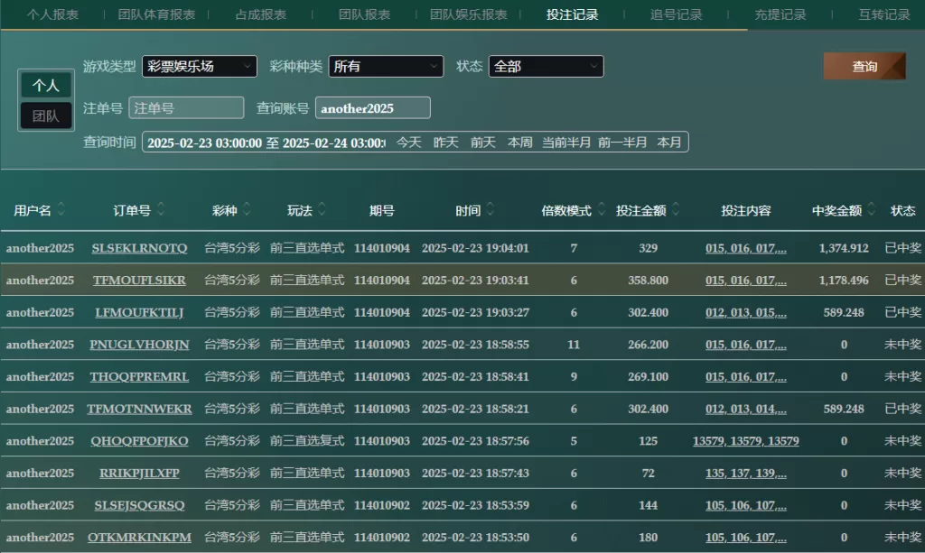
Task: Sort by 用户名 column arrows
Action: pyautogui.click(x=61, y=209)
